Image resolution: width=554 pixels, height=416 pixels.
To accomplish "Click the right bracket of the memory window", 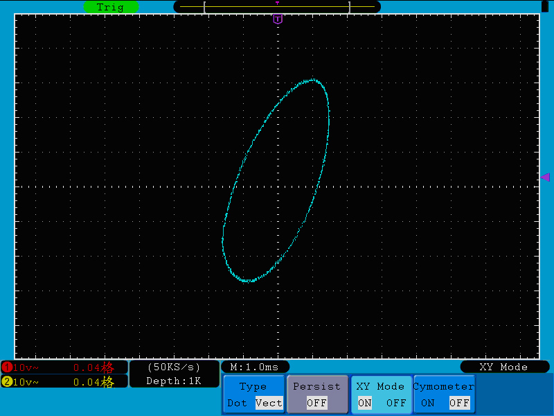I will coord(349,7).
